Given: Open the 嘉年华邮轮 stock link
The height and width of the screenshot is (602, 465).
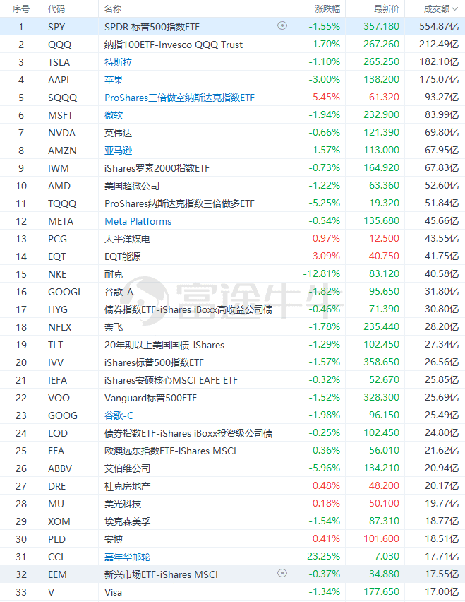Looking at the screenshot, I should click(127, 557).
